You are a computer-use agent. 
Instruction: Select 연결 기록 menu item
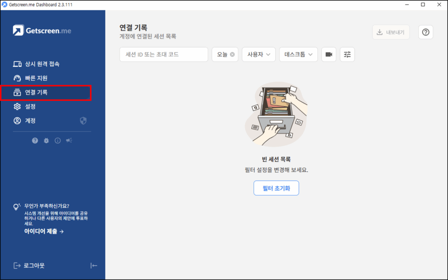pos(45,92)
